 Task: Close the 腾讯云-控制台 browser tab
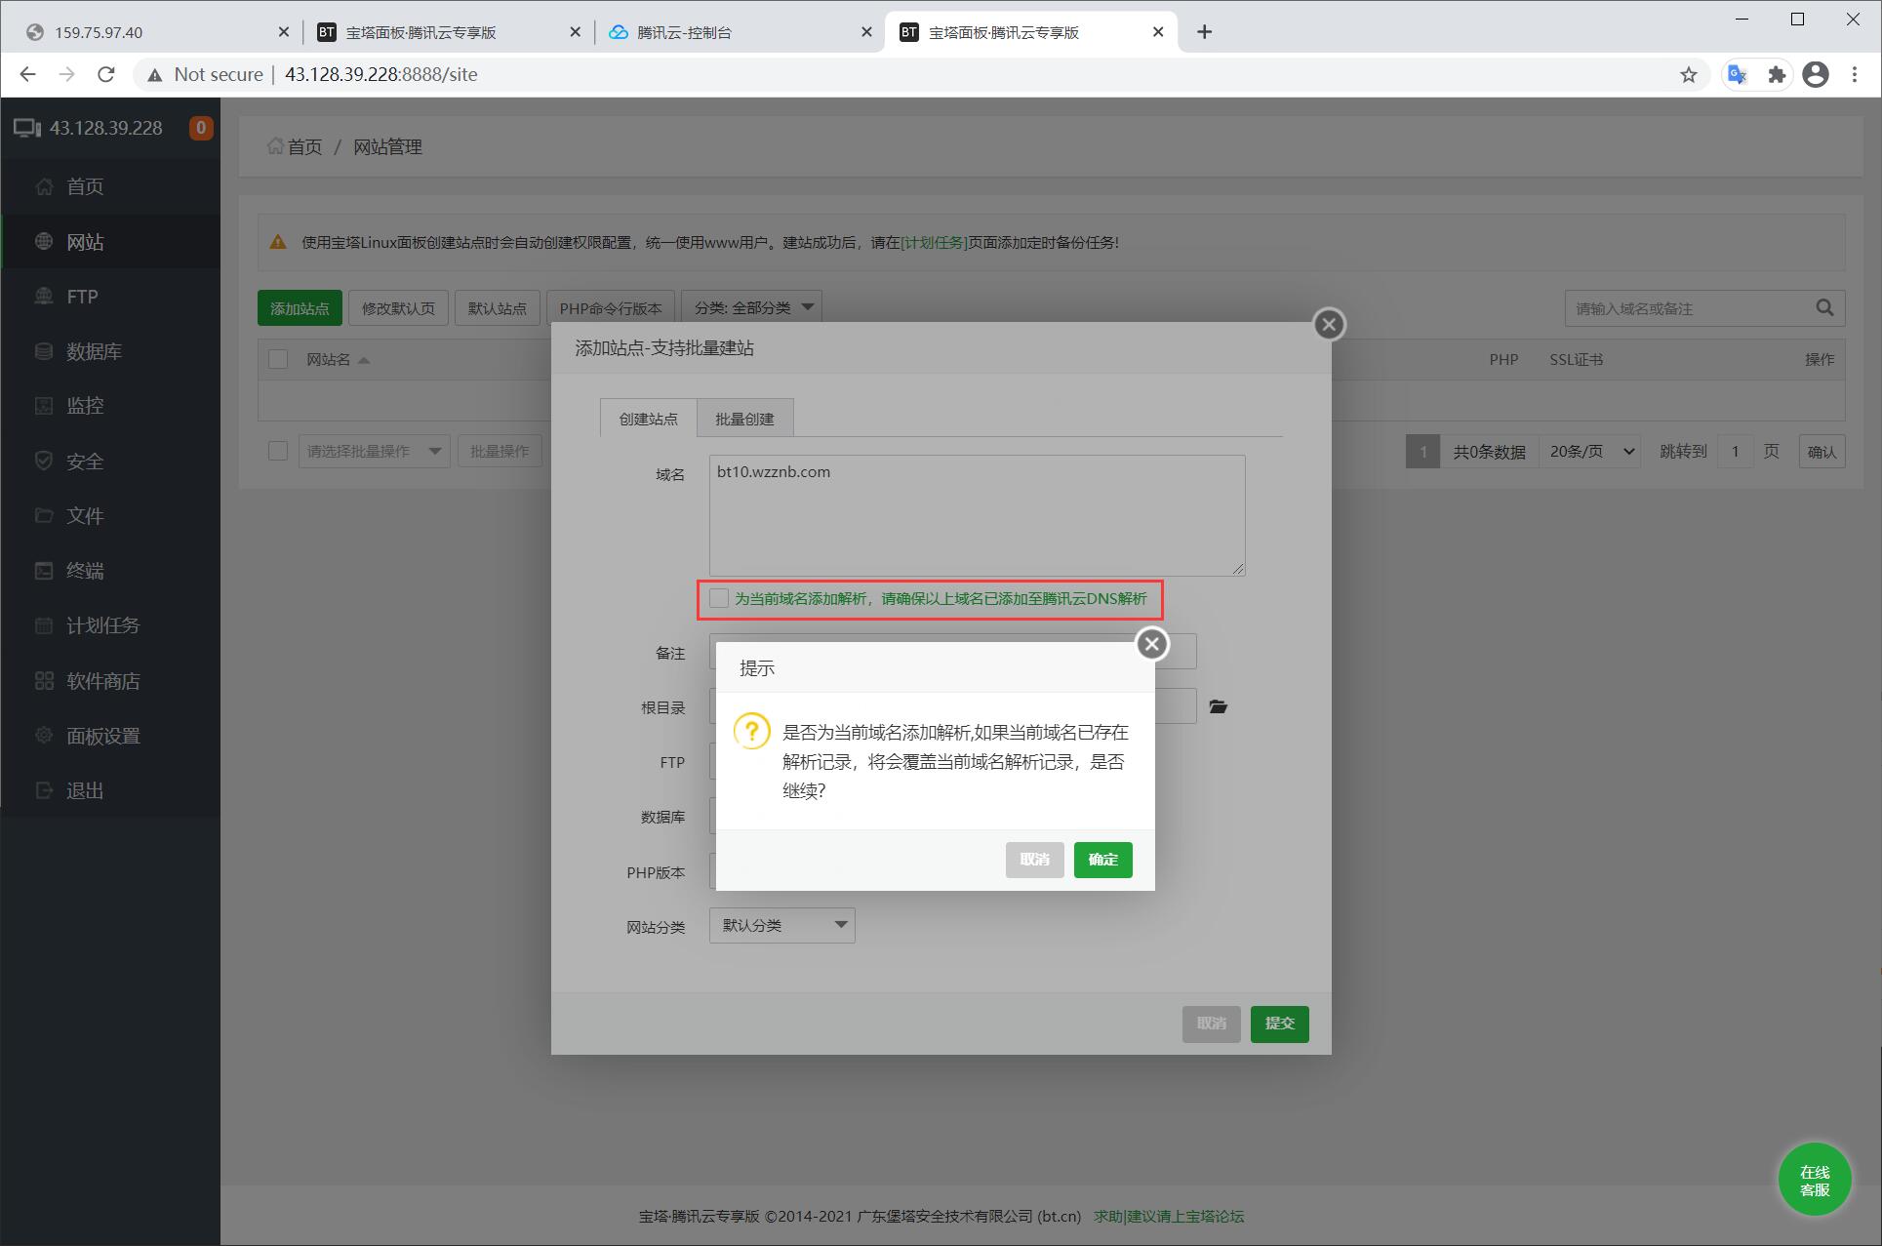[866, 32]
